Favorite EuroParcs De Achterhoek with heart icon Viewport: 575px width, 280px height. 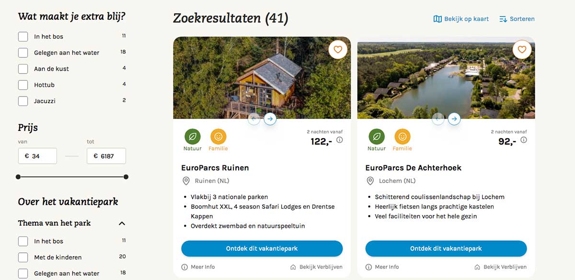tap(522, 49)
